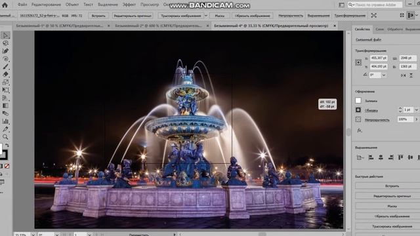
Task: Click the Непрозрачность link in control bar
Action: pyautogui.click(x=291, y=16)
